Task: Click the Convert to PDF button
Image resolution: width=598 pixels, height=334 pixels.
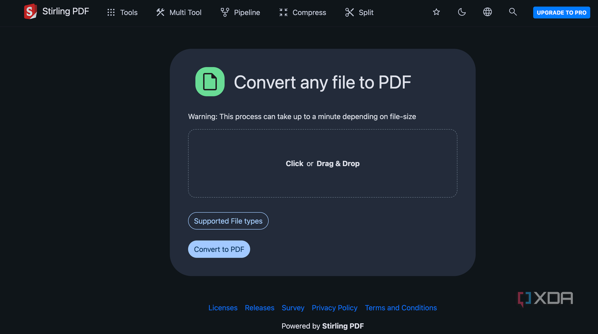Action: tap(219, 249)
